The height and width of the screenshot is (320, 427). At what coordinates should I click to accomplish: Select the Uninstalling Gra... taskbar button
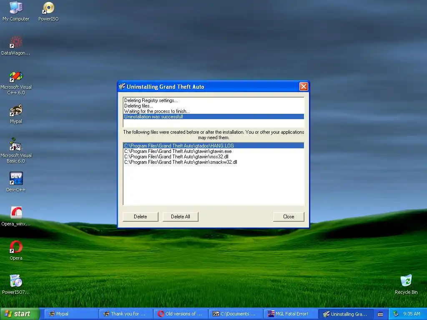point(345,314)
